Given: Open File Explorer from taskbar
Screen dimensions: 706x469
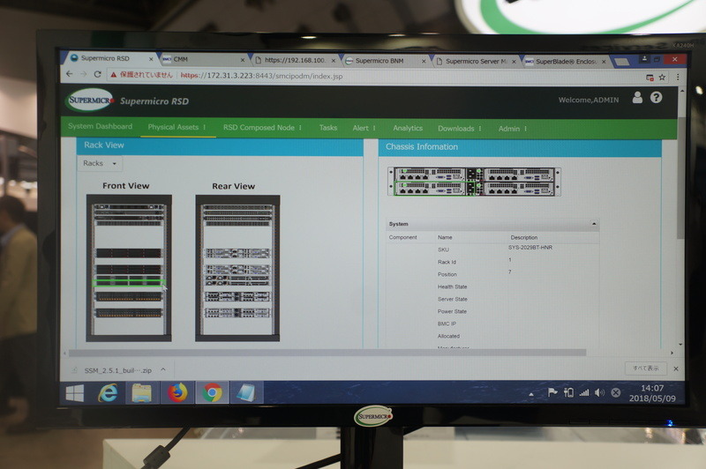Looking at the screenshot, I should pyautogui.click(x=142, y=393).
